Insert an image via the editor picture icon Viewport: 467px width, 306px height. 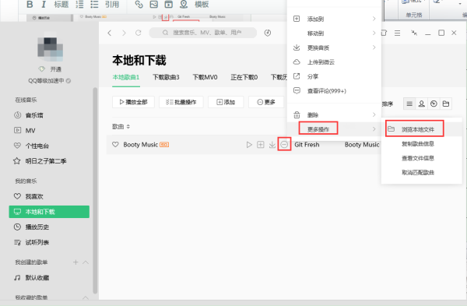[153, 5]
